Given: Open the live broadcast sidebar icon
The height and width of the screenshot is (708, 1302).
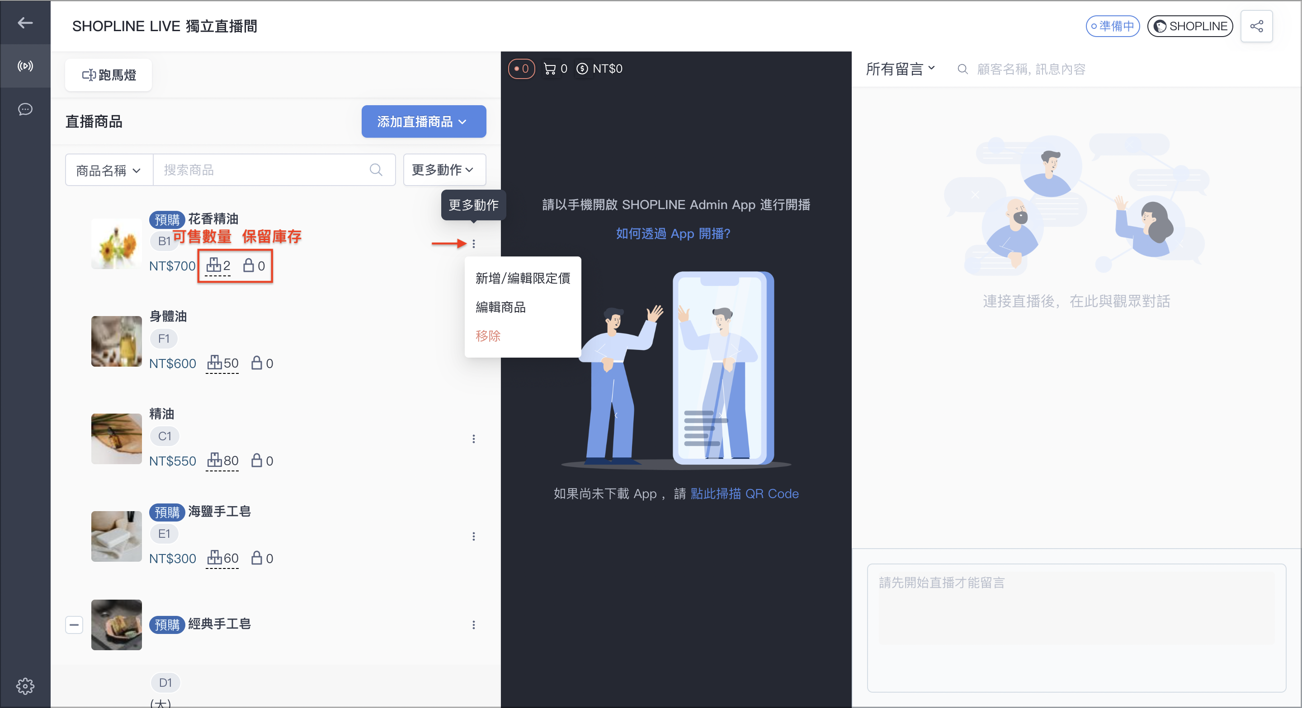Looking at the screenshot, I should (x=25, y=66).
